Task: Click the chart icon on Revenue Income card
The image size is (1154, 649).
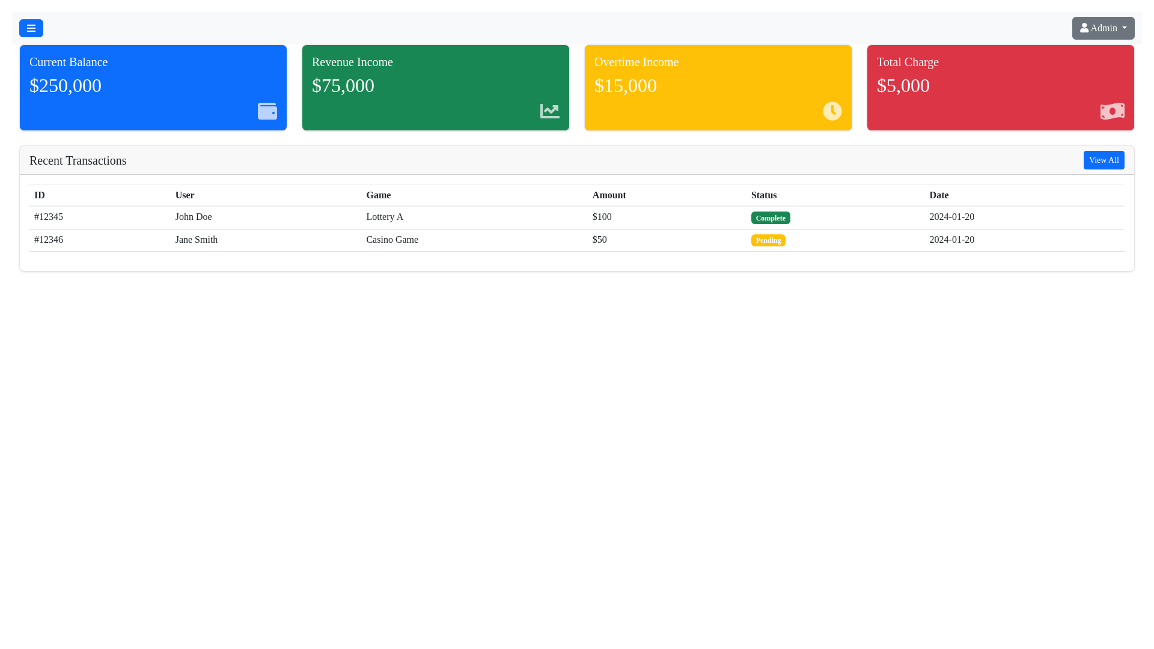Action: click(549, 111)
